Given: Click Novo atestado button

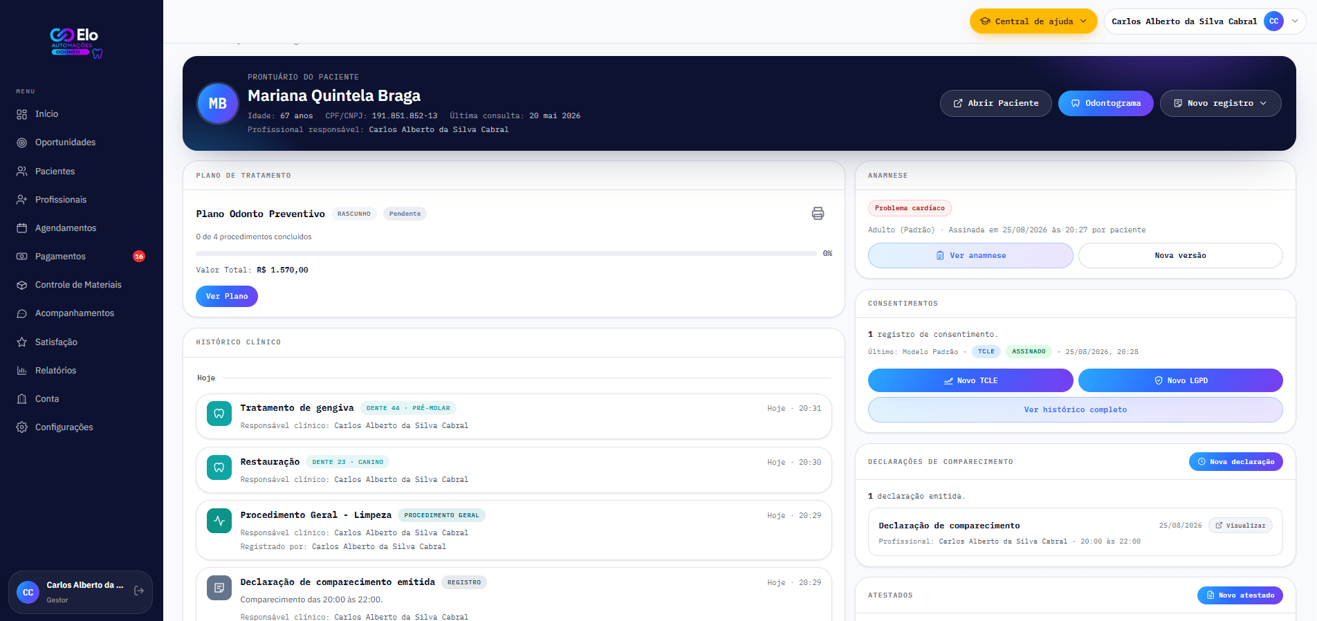Looking at the screenshot, I should point(1240,595).
